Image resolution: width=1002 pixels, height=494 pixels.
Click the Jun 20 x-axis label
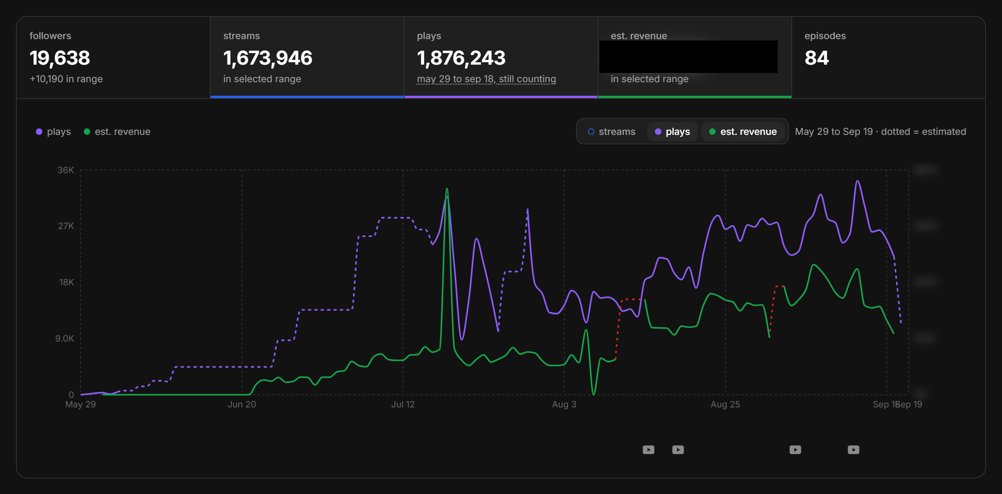pos(242,405)
